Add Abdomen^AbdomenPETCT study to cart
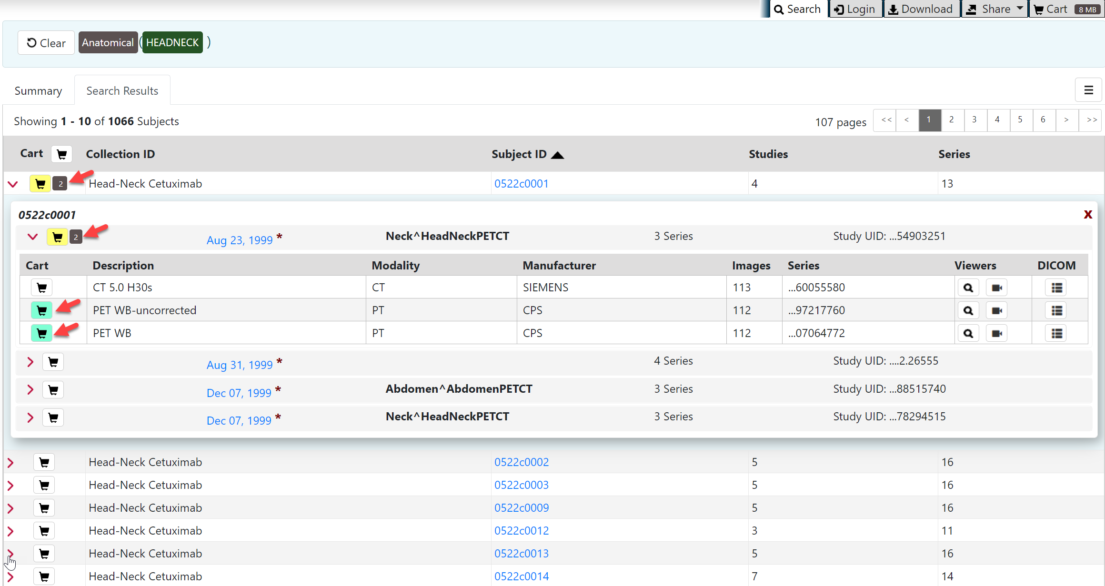Image resolution: width=1105 pixels, height=586 pixels. [x=53, y=390]
